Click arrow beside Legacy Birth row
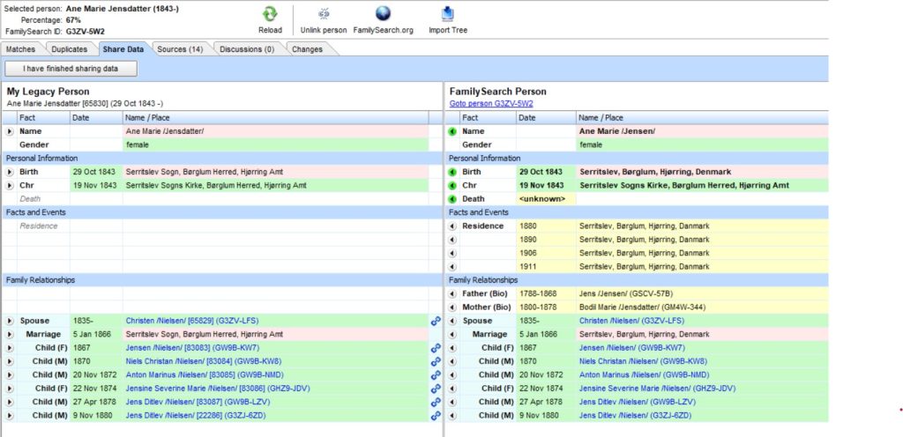 point(9,172)
